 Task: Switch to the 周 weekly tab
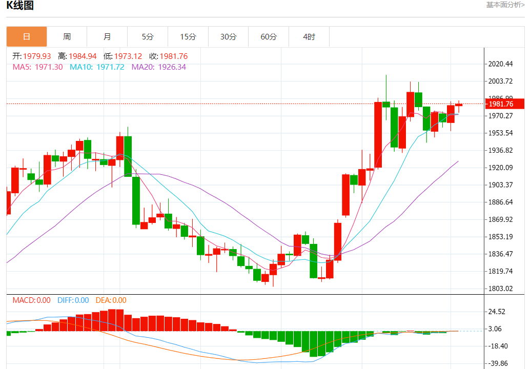(x=67, y=36)
